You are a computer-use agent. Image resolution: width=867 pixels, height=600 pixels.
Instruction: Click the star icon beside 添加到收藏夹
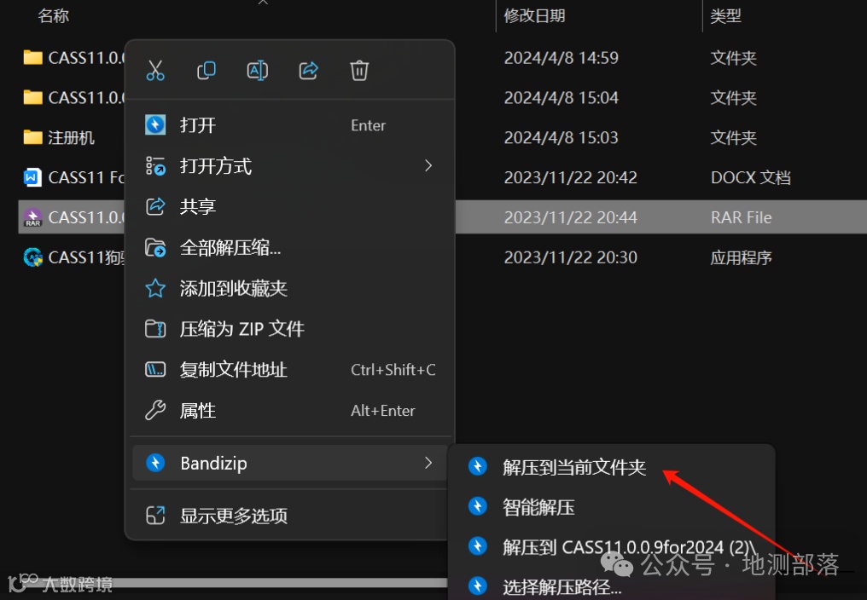(155, 288)
